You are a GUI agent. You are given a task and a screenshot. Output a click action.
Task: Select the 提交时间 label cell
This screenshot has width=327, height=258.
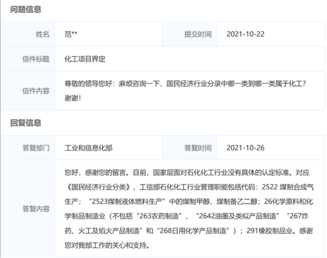tap(190, 34)
